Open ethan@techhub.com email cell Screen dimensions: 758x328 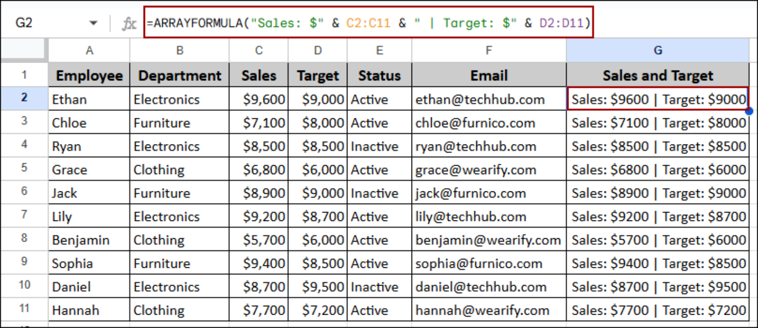[480, 100]
